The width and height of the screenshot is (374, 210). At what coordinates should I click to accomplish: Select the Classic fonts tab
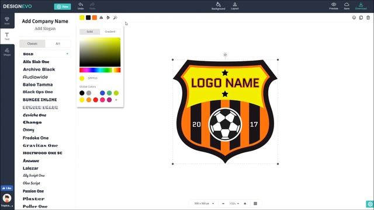click(x=32, y=44)
